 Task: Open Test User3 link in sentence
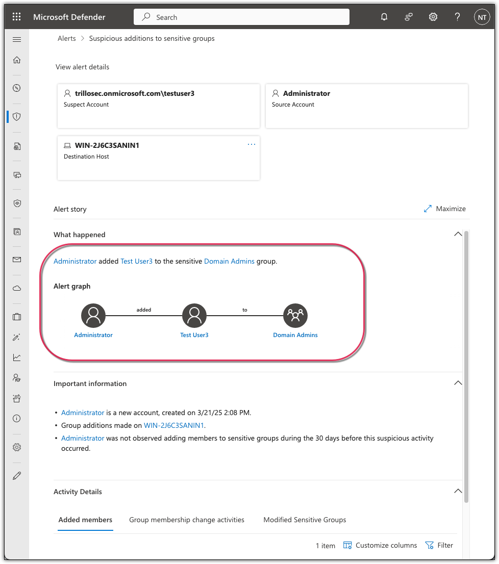click(136, 262)
